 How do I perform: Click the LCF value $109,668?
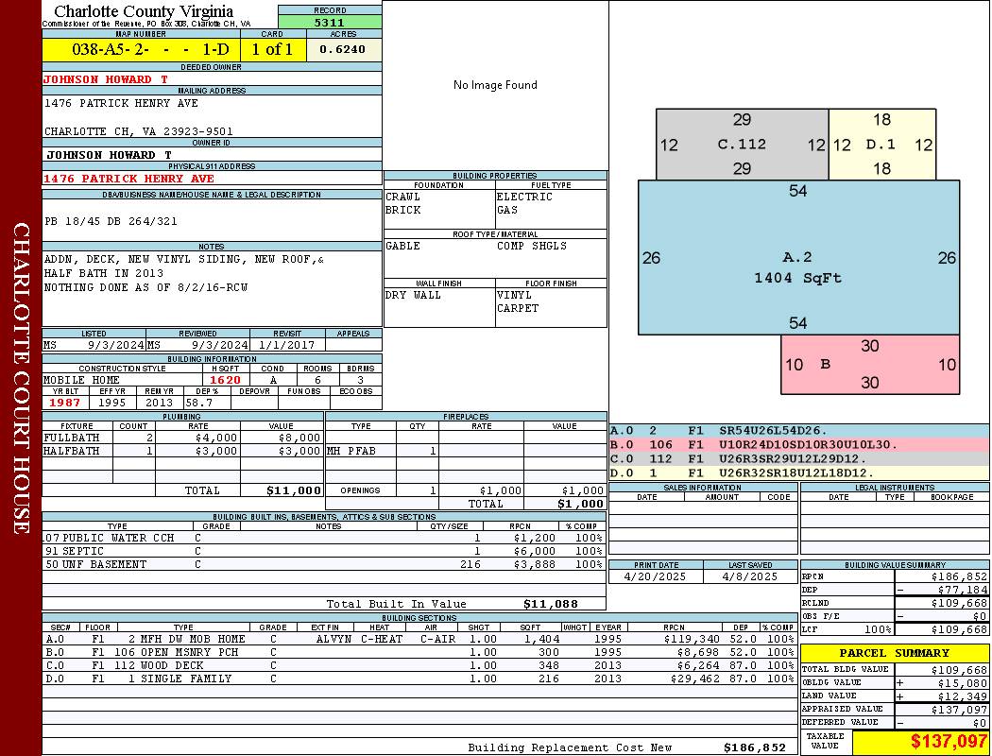[959, 630]
